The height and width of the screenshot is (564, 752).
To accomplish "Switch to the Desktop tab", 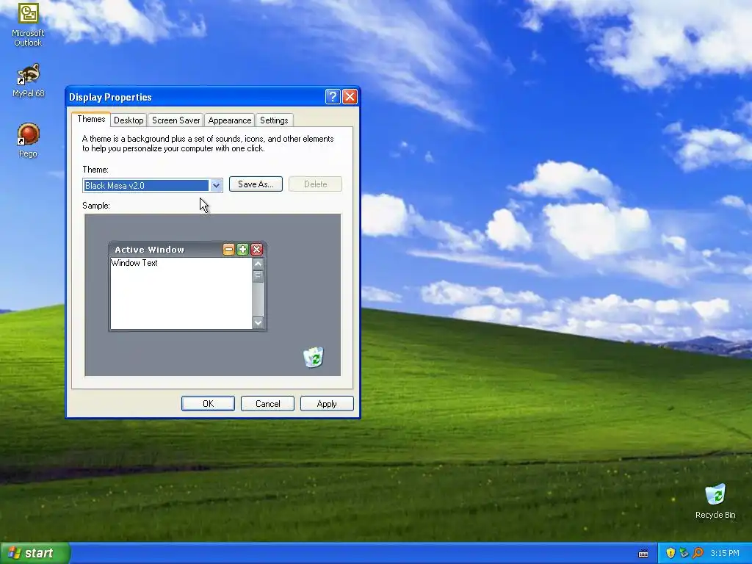I will click(129, 120).
